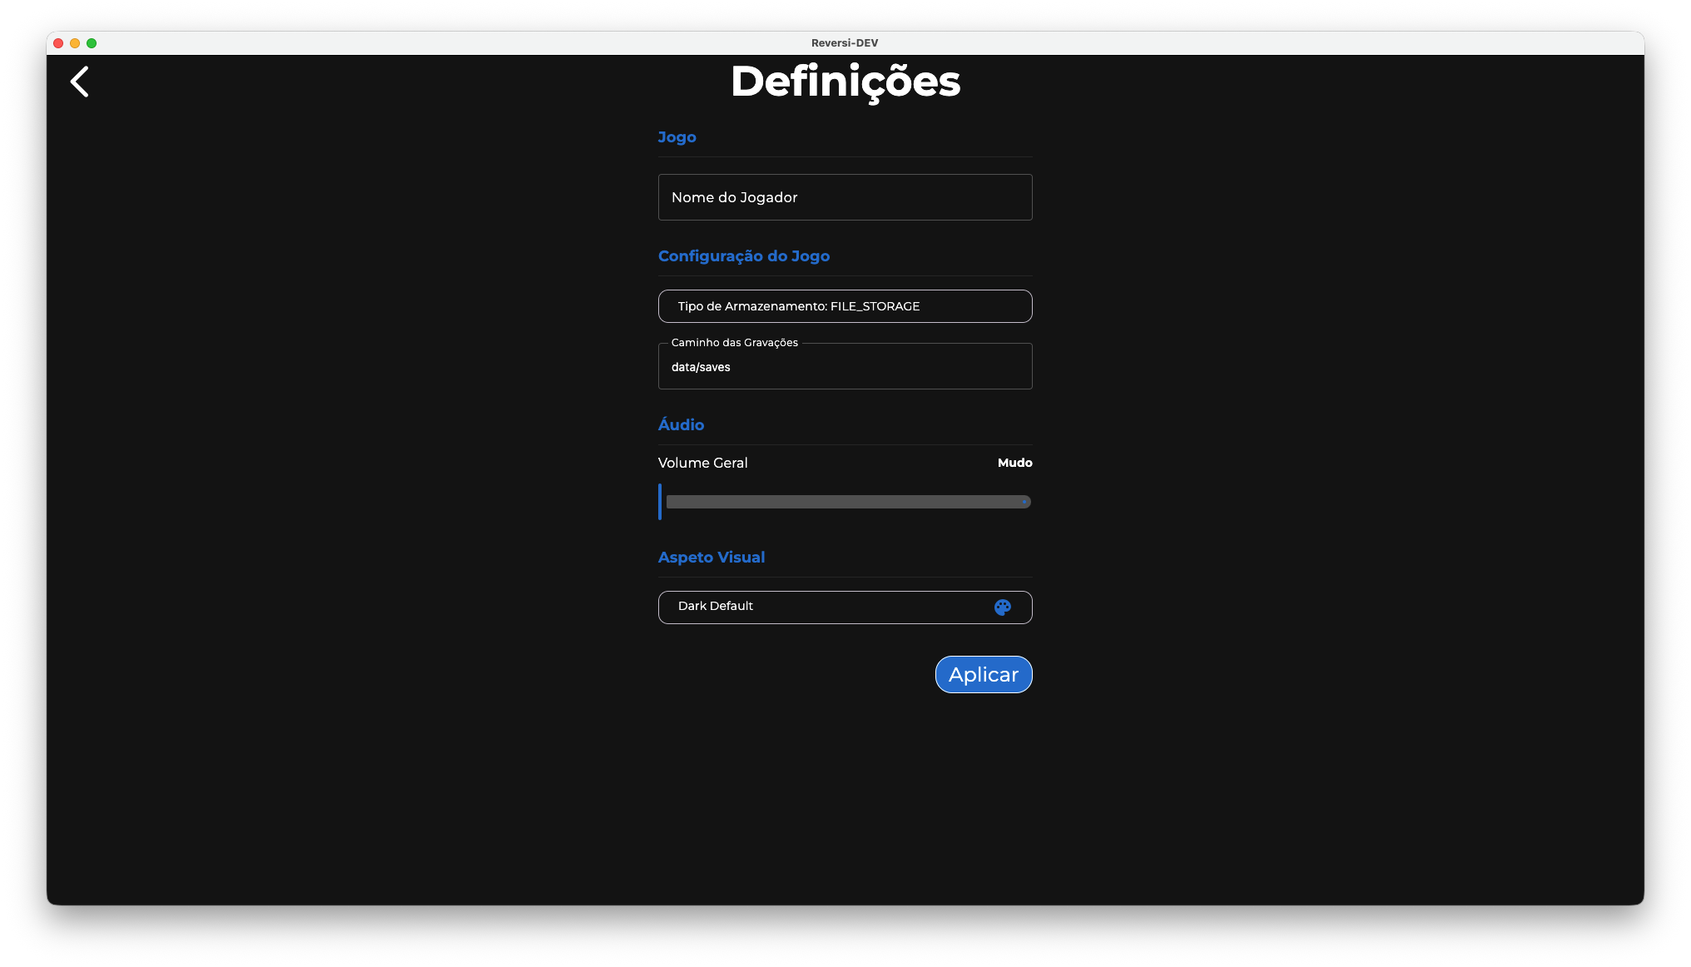
Task: Go back using the arrow icon
Action: pos(80,82)
